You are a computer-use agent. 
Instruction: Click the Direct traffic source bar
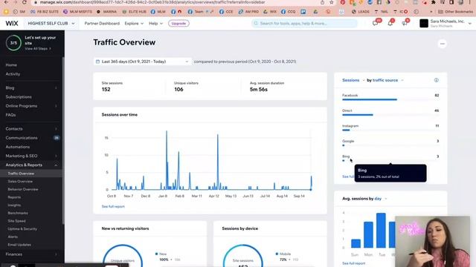(x=358, y=115)
